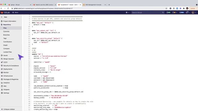Open the create new plus dropdown
198x111 pixels.
(x=127, y=12)
